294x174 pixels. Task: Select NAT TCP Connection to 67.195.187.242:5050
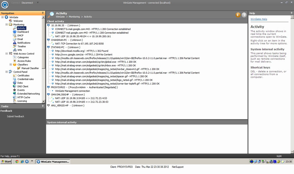click(x=79, y=44)
